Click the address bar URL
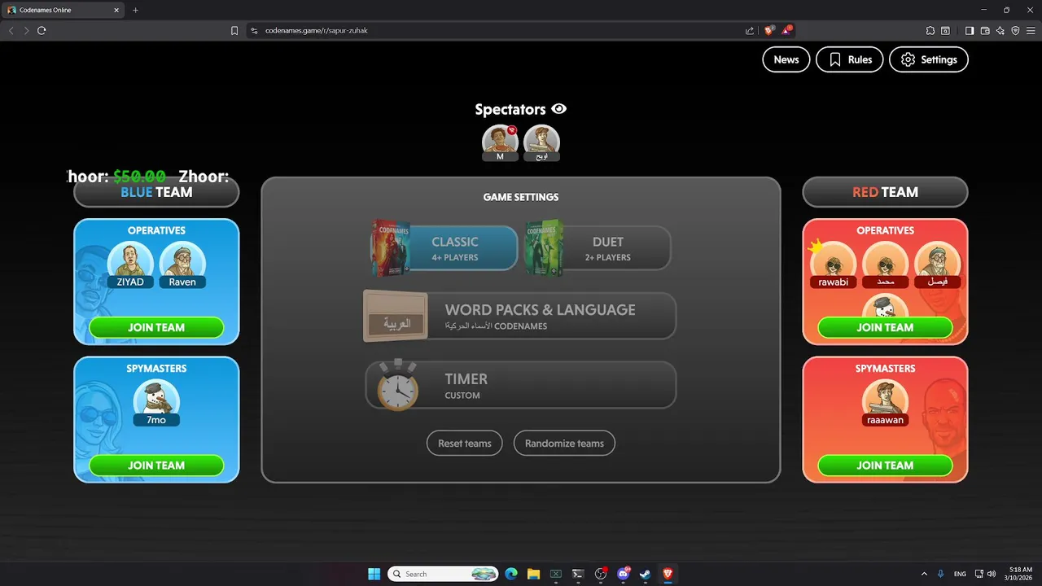The height and width of the screenshot is (586, 1042). coord(317,30)
